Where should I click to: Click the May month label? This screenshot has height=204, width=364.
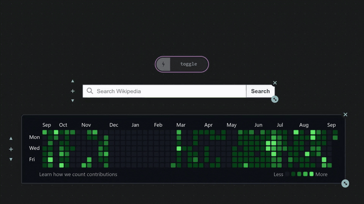pos(232,125)
